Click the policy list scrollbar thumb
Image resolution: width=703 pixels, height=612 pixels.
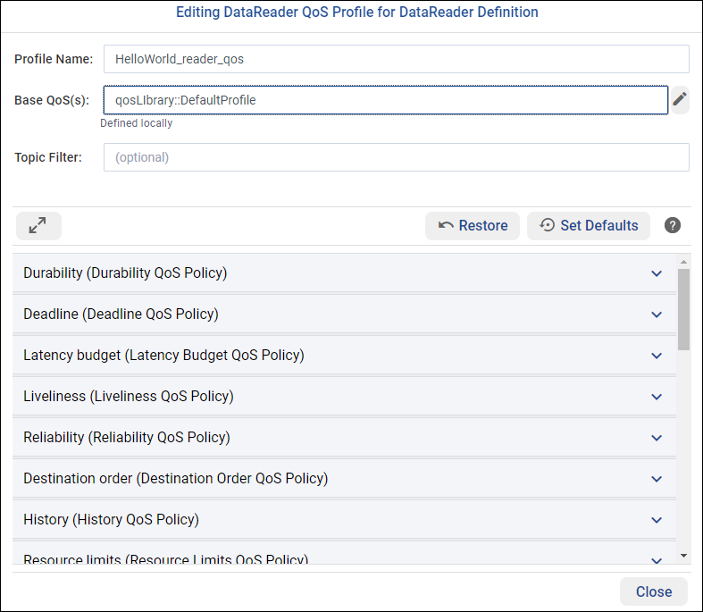[683, 309]
